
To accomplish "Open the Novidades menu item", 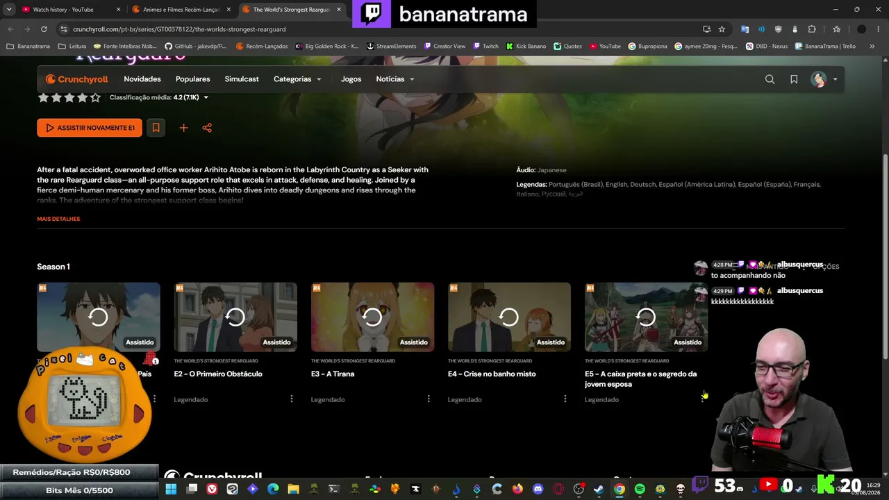I will 142,79.
